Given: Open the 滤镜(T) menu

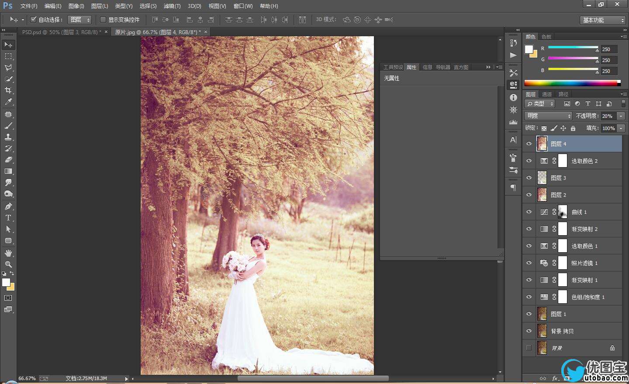Looking at the screenshot, I should pos(172,6).
